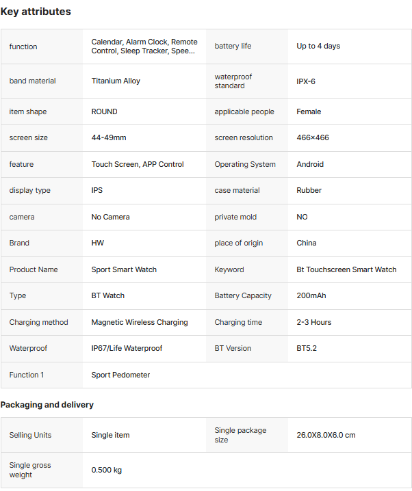The height and width of the screenshot is (491, 412).
Task: Select the 'Titanium Alloy' band material value
Action: click(116, 81)
